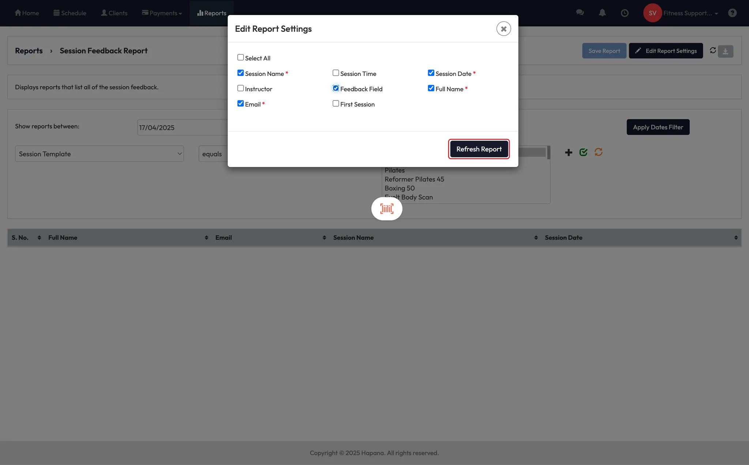
Task: Click the black plus add-filter icon
Action: (568, 152)
